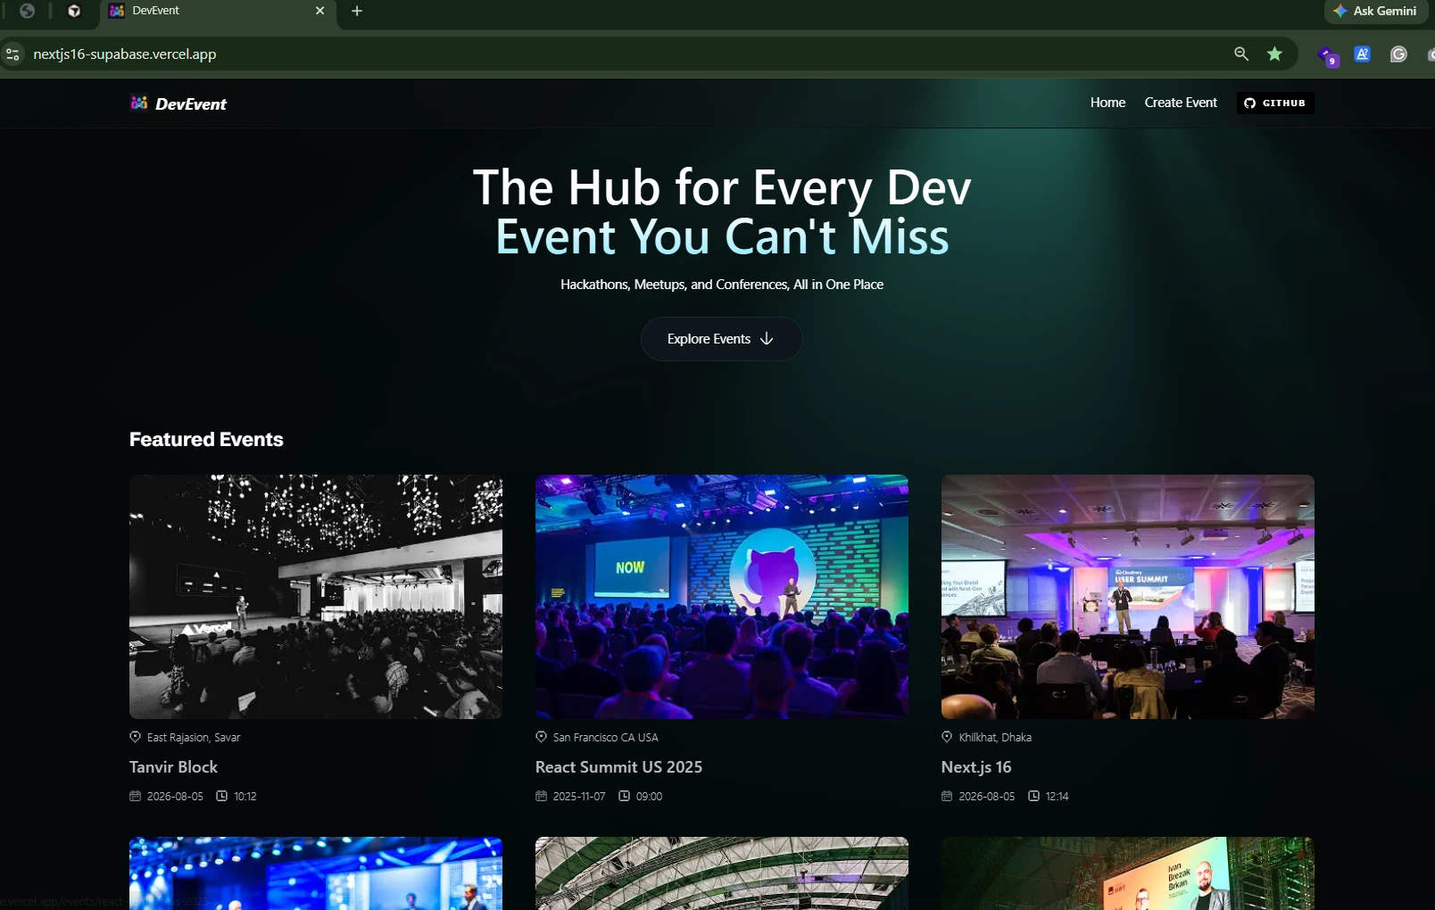The height and width of the screenshot is (910, 1435).
Task: Click clock icon next to 10:12
Action: (x=222, y=796)
